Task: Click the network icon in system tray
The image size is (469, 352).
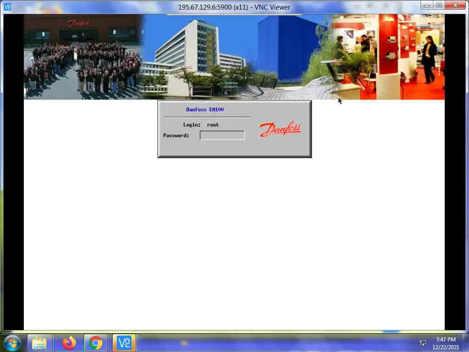Action: click(423, 343)
